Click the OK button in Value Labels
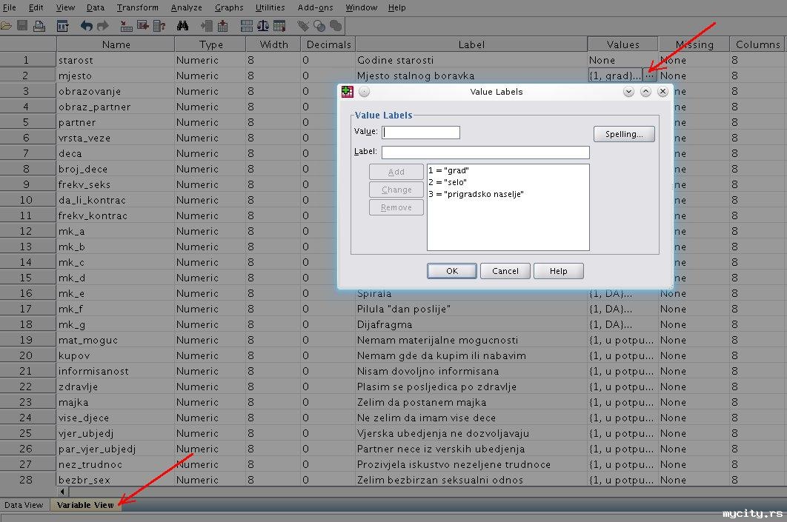 tap(452, 271)
